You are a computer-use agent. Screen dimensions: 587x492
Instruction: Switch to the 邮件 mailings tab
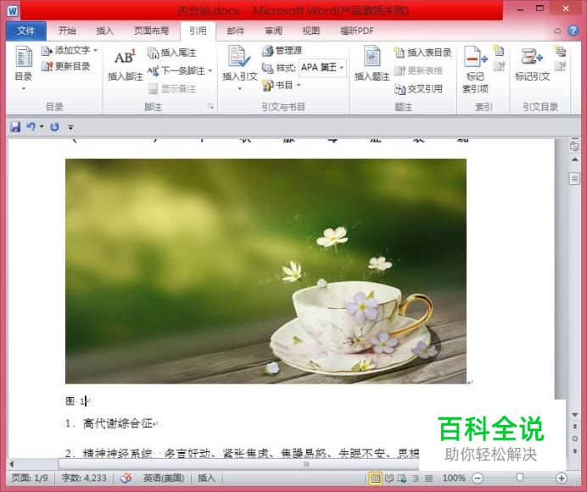pyautogui.click(x=236, y=31)
